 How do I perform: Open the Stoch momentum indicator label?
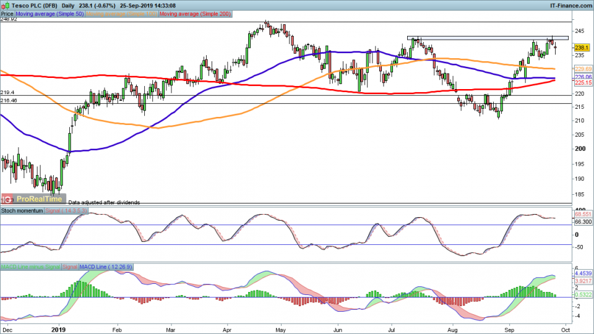pyautogui.click(x=21, y=211)
